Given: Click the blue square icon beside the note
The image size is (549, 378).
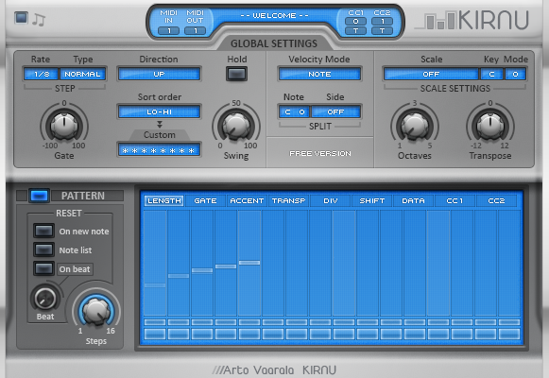Looking at the screenshot, I should click(21, 18).
